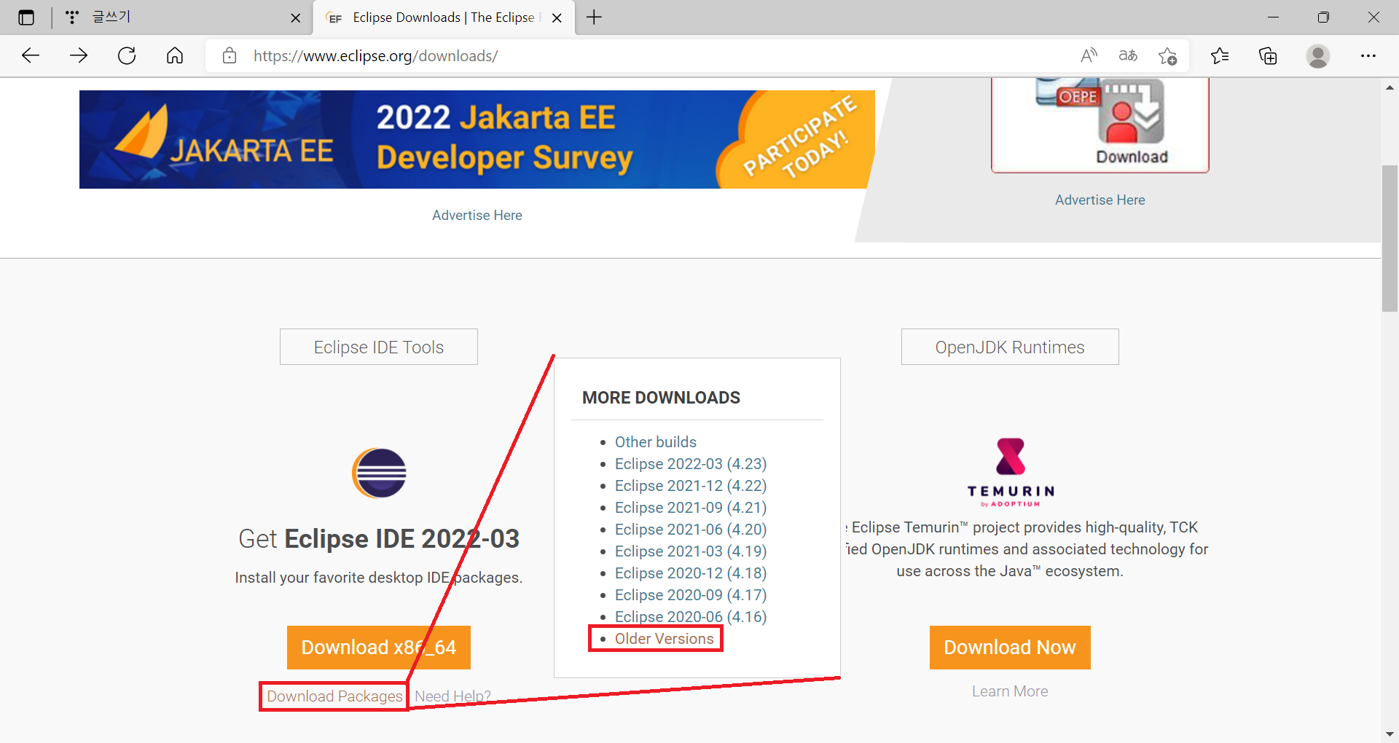1399x743 pixels.
Task: View site information lock icon
Action: 230,56
